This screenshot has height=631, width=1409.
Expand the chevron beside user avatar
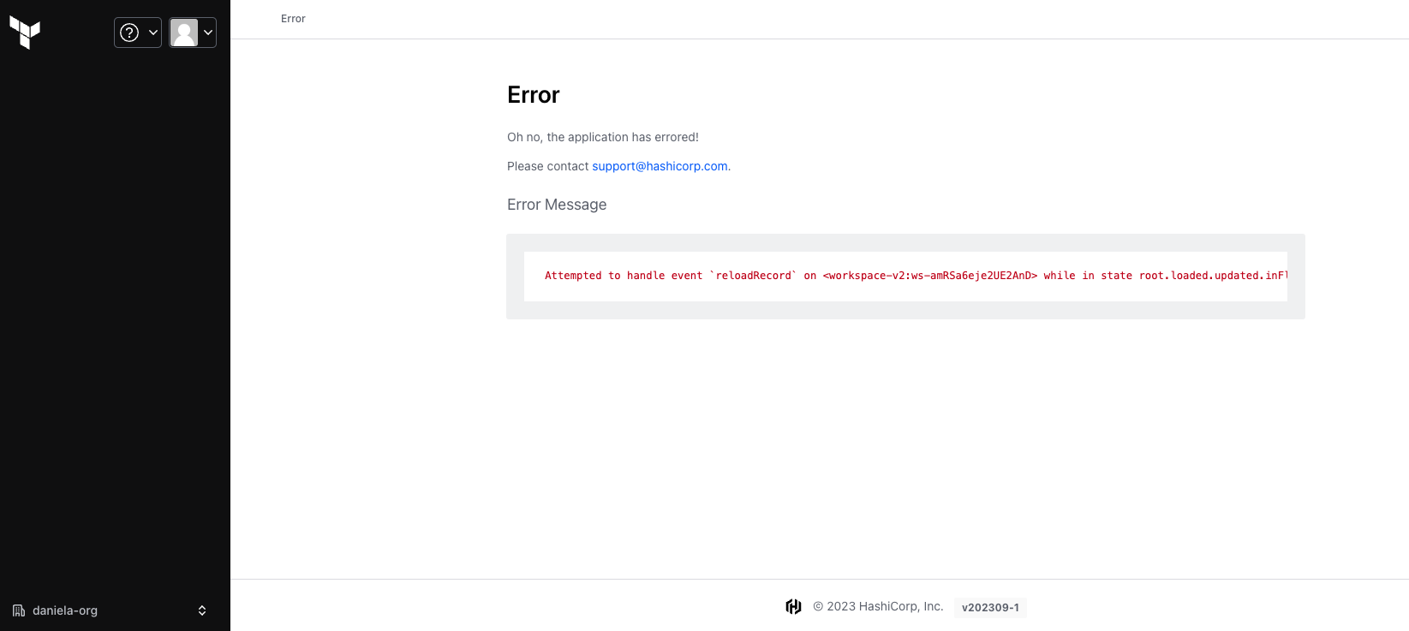click(208, 33)
